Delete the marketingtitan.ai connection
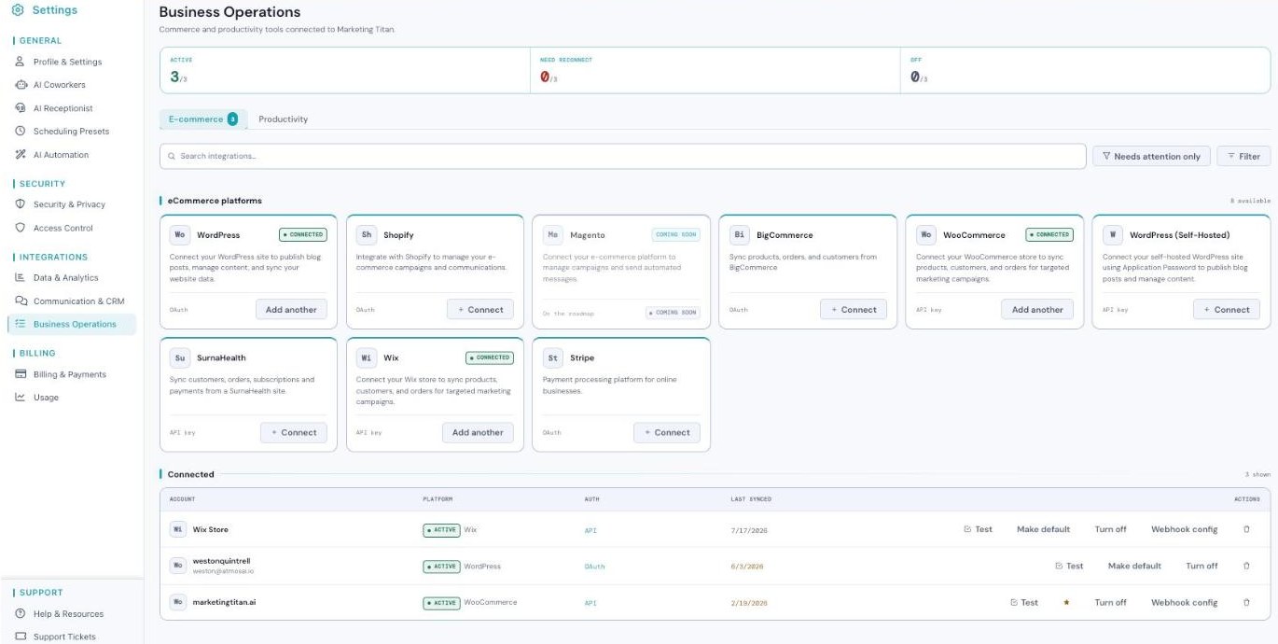 coord(1246,602)
